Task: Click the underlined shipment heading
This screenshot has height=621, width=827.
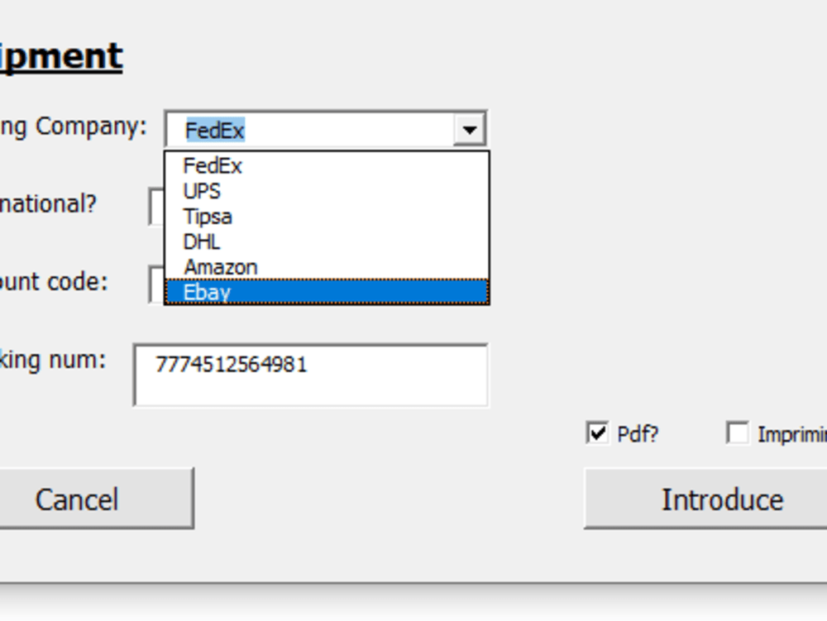Action: click(60, 55)
